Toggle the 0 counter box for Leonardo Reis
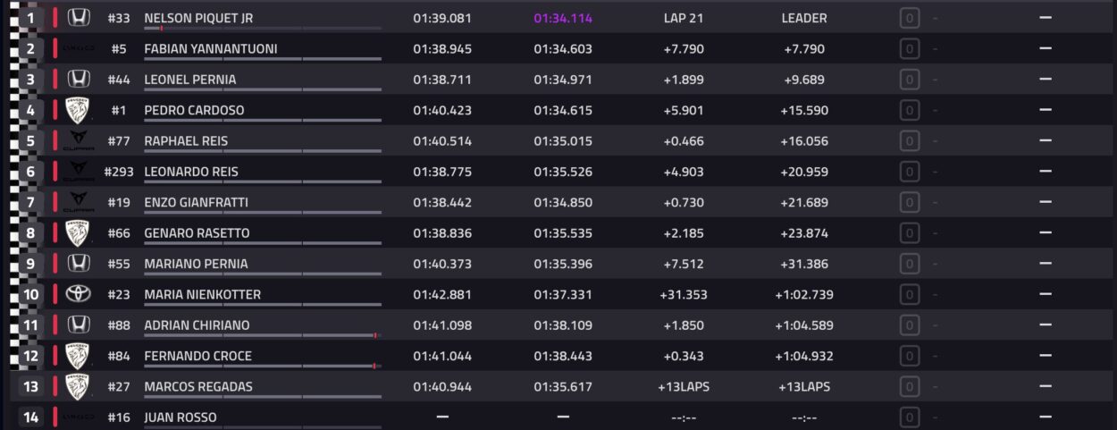The image size is (1117, 430). point(910,172)
